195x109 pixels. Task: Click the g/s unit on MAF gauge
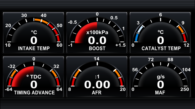pyautogui.click(x=161, y=77)
